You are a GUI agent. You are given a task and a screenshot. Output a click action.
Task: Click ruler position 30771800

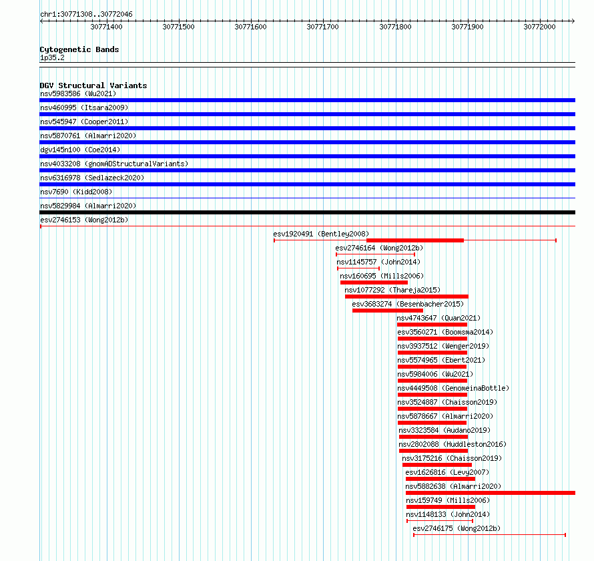(395, 27)
